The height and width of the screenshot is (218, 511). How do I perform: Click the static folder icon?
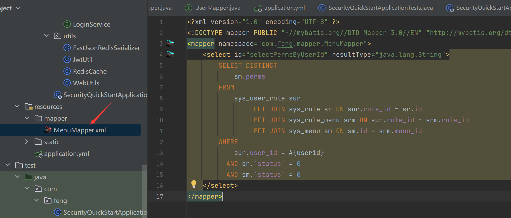point(38,142)
